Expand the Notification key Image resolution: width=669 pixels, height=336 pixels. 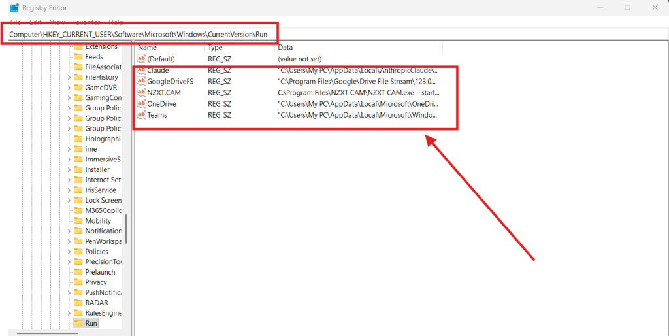tap(69, 231)
